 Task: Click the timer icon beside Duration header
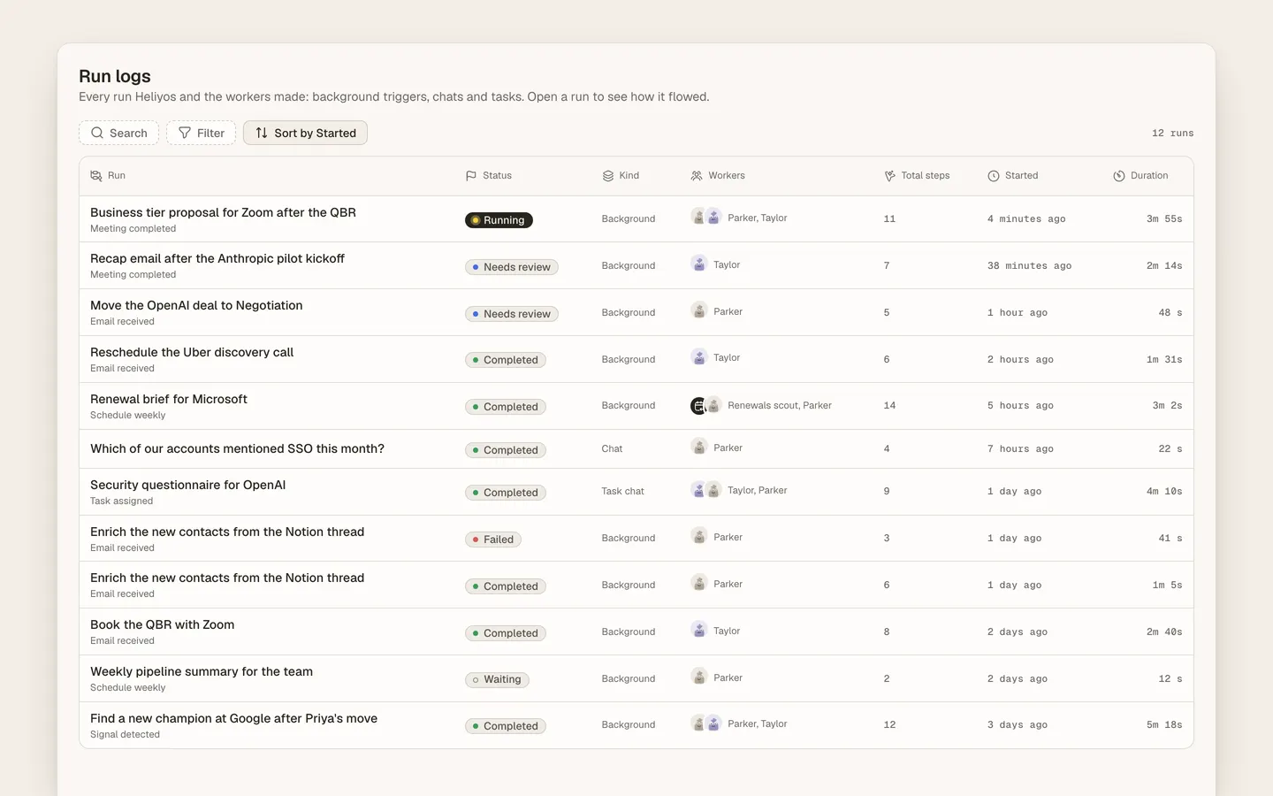[x=1119, y=176]
